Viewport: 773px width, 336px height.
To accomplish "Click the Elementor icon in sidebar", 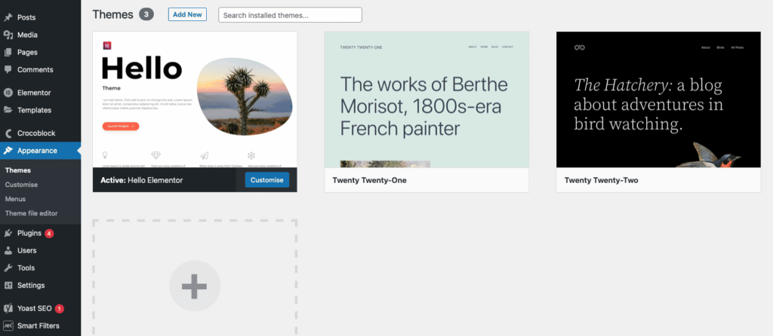I will click(x=8, y=93).
